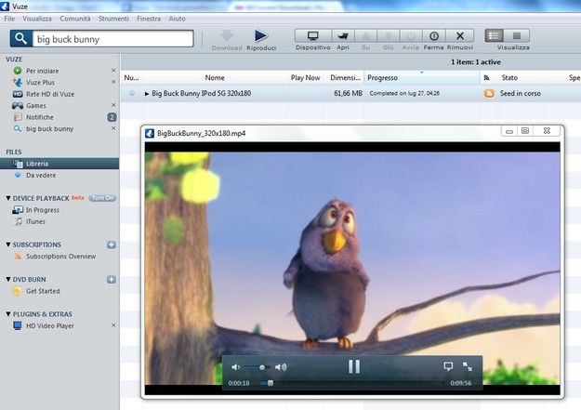Screen dimensions: 581x410
Task: Open the Aiuto menu
Action: (177, 19)
